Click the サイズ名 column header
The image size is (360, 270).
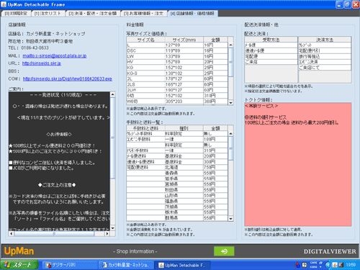pos(145,40)
